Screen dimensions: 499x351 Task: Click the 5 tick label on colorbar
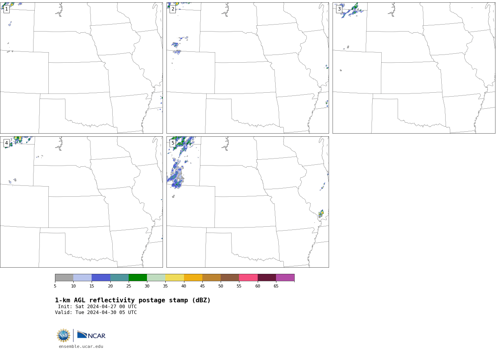pos(55,286)
